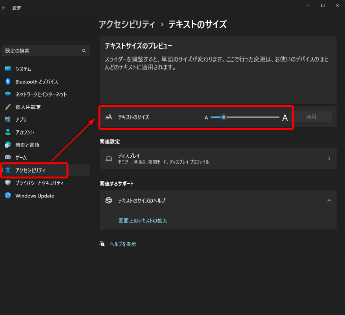Click the Time and language clock icon

(x=8, y=145)
